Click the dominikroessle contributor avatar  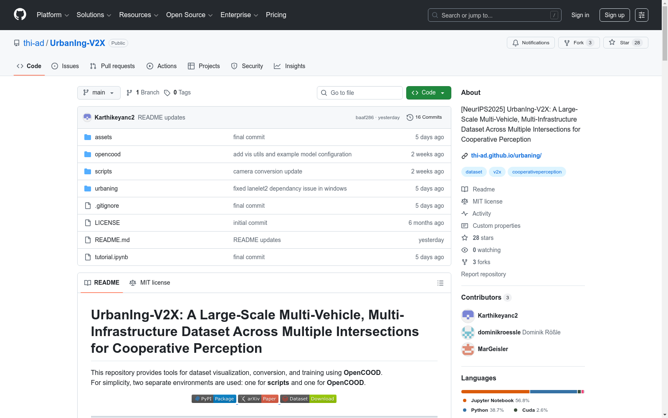click(468, 332)
